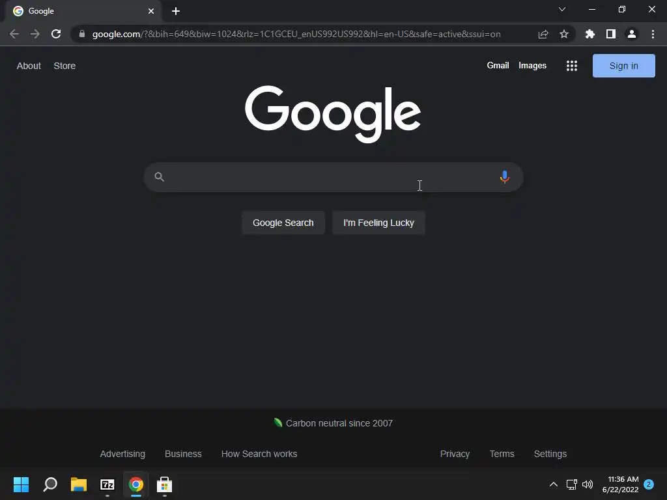Open the volume tray icon

tap(588, 484)
